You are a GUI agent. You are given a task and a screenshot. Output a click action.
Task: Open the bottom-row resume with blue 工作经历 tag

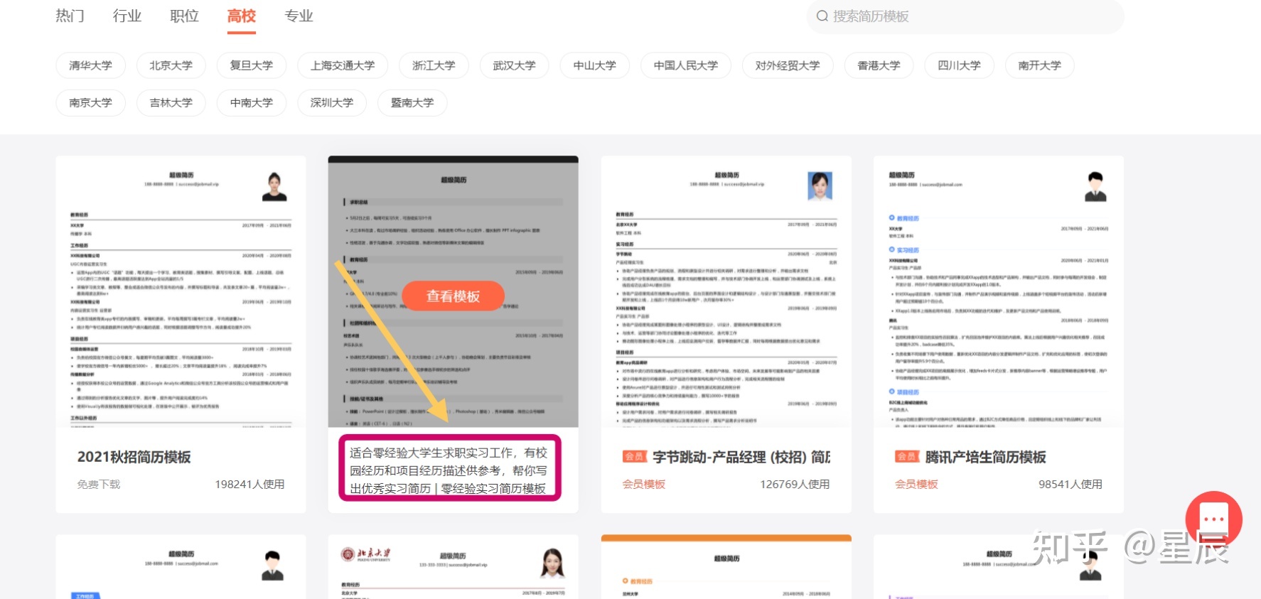pos(181,567)
